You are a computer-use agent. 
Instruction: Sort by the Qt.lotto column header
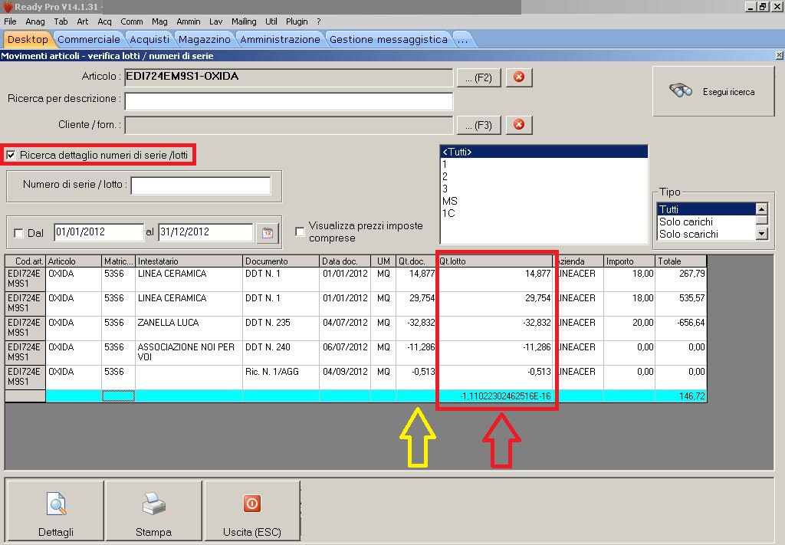(494, 261)
